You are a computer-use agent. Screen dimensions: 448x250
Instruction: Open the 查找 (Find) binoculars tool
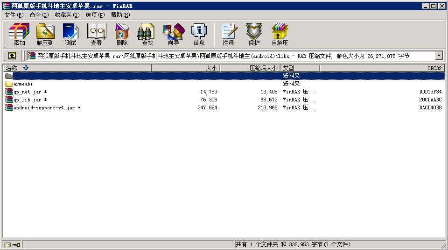pos(147,35)
